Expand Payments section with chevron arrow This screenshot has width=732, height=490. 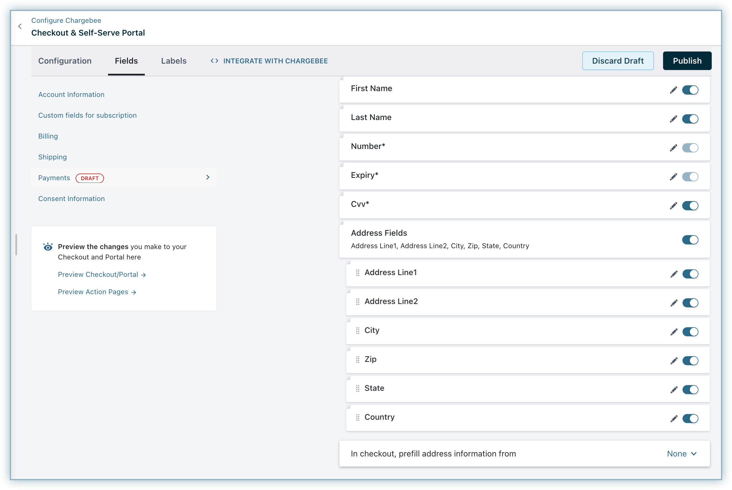click(x=208, y=178)
